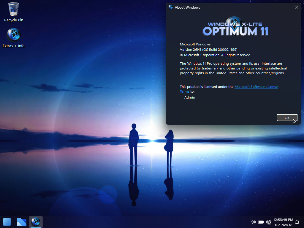The width and height of the screenshot is (304, 228).
Task: Click the '© Microsoft Corporation. All rights reserved.' text
Action: pyautogui.click(x=216, y=55)
